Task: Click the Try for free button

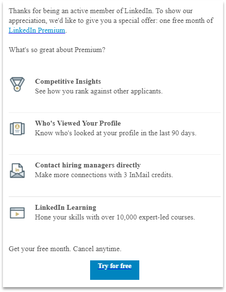Action: [x=114, y=270]
